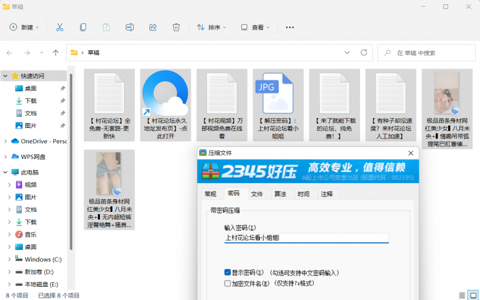Open the three-dot more options menu
This screenshot has height=300, width=480.
290,27
